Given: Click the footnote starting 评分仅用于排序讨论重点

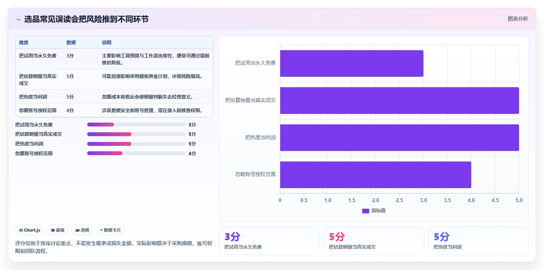Looking at the screenshot, I should coord(114,247).
